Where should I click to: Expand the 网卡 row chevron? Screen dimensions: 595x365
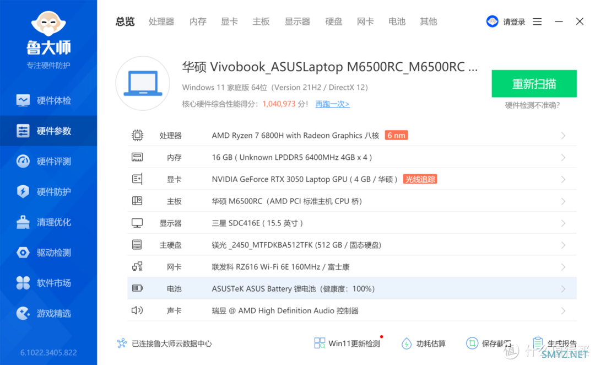pos(563,267)
